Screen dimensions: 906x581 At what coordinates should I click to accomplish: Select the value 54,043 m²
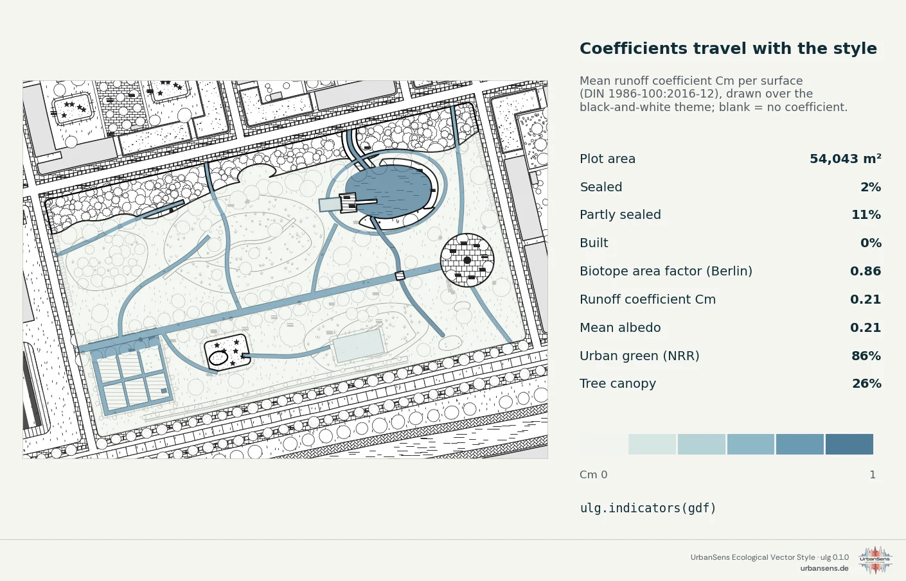pos(845,159)
